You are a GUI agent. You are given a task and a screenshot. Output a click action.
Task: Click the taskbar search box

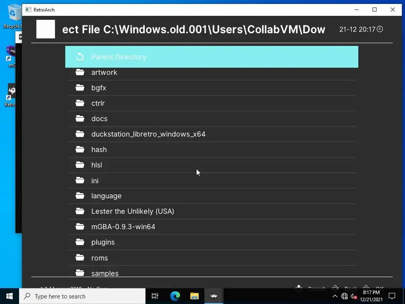82,296
